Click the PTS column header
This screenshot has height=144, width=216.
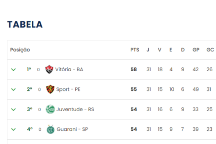pos(135,50)
